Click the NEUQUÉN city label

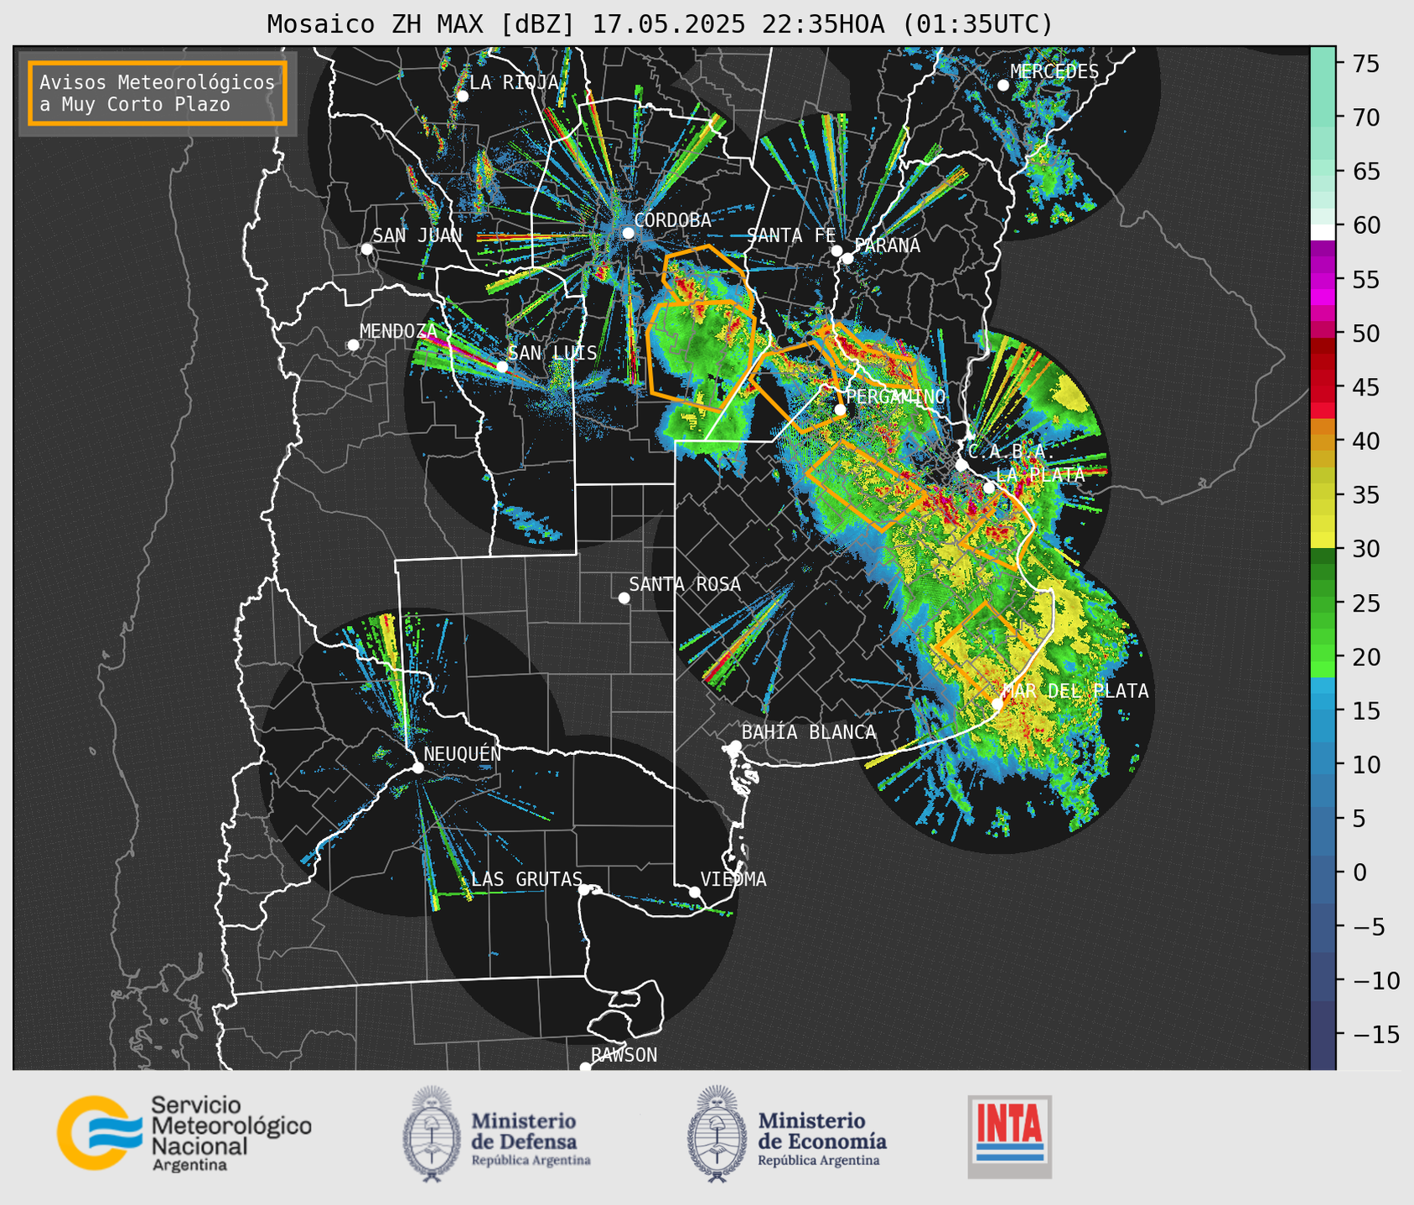pyautogui.click(x=462, y=753)
